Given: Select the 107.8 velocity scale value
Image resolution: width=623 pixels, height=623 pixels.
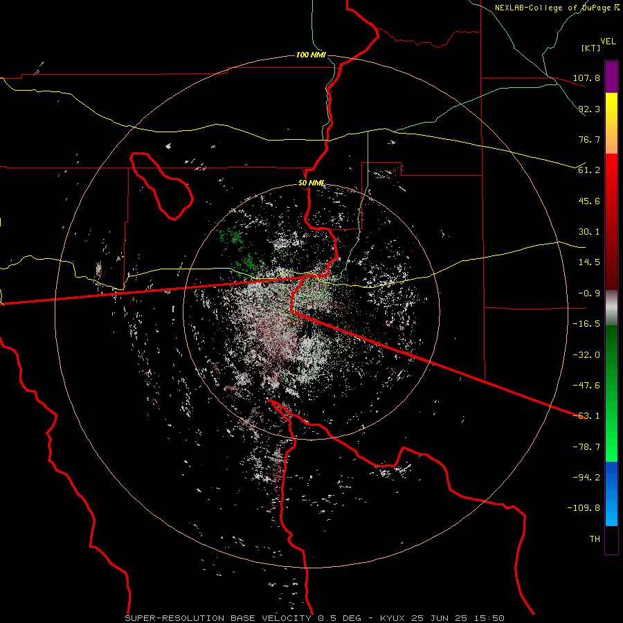Looking at the screenshot, I should point(586,78).
